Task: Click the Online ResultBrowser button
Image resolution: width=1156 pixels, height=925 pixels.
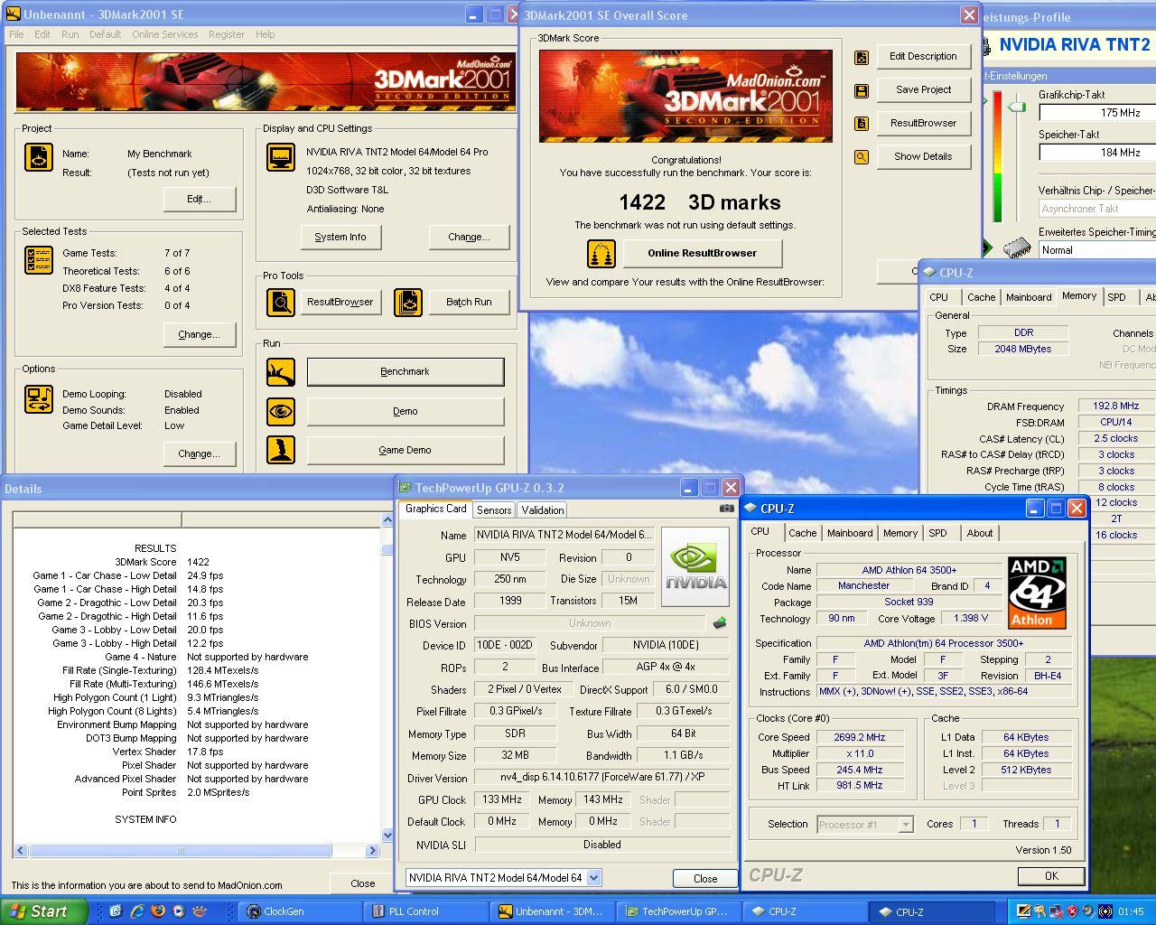Action: 702,253
